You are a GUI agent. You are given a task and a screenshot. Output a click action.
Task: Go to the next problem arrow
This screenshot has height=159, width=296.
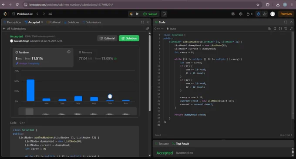[x=44, y=14]
